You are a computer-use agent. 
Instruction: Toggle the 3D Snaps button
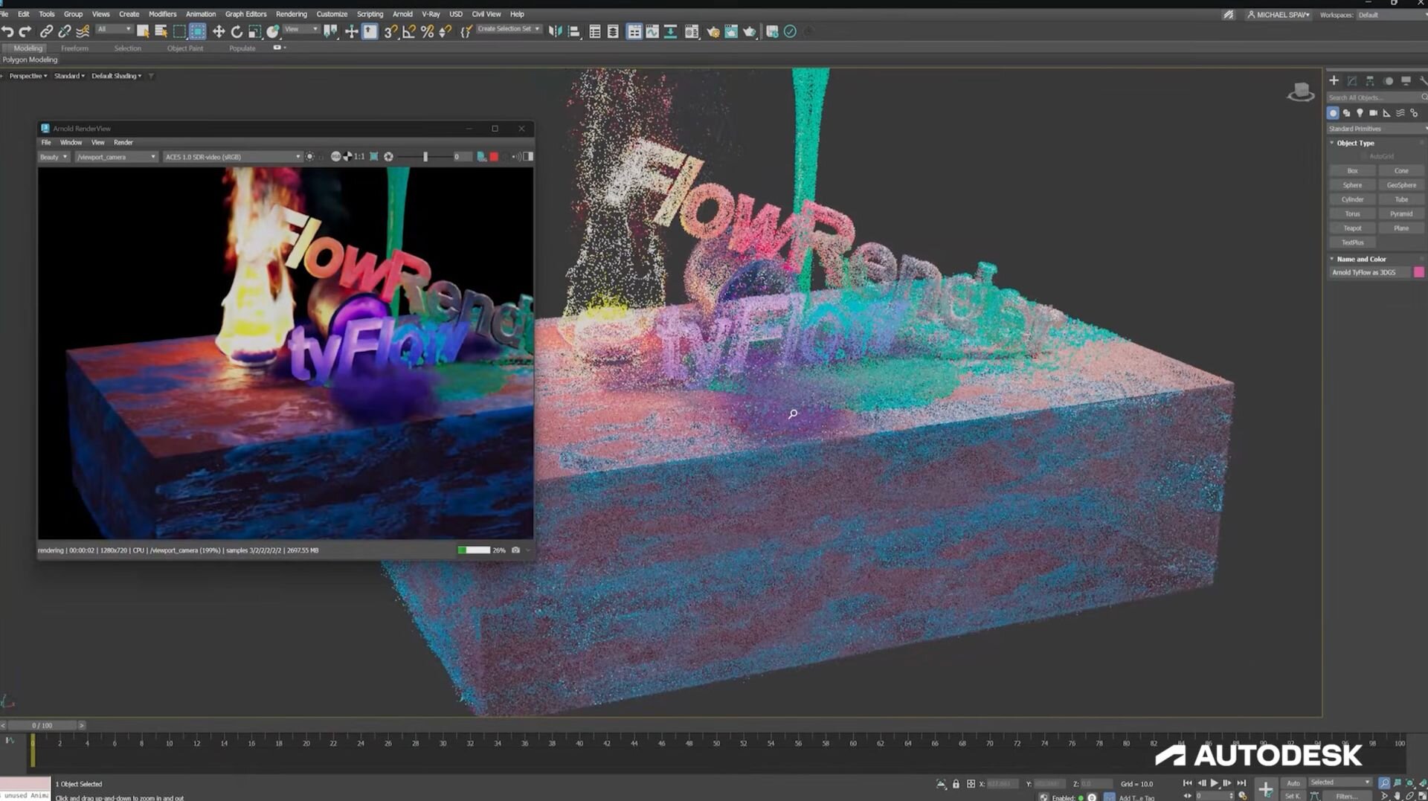pyautogui.click(x=390, y=31)
